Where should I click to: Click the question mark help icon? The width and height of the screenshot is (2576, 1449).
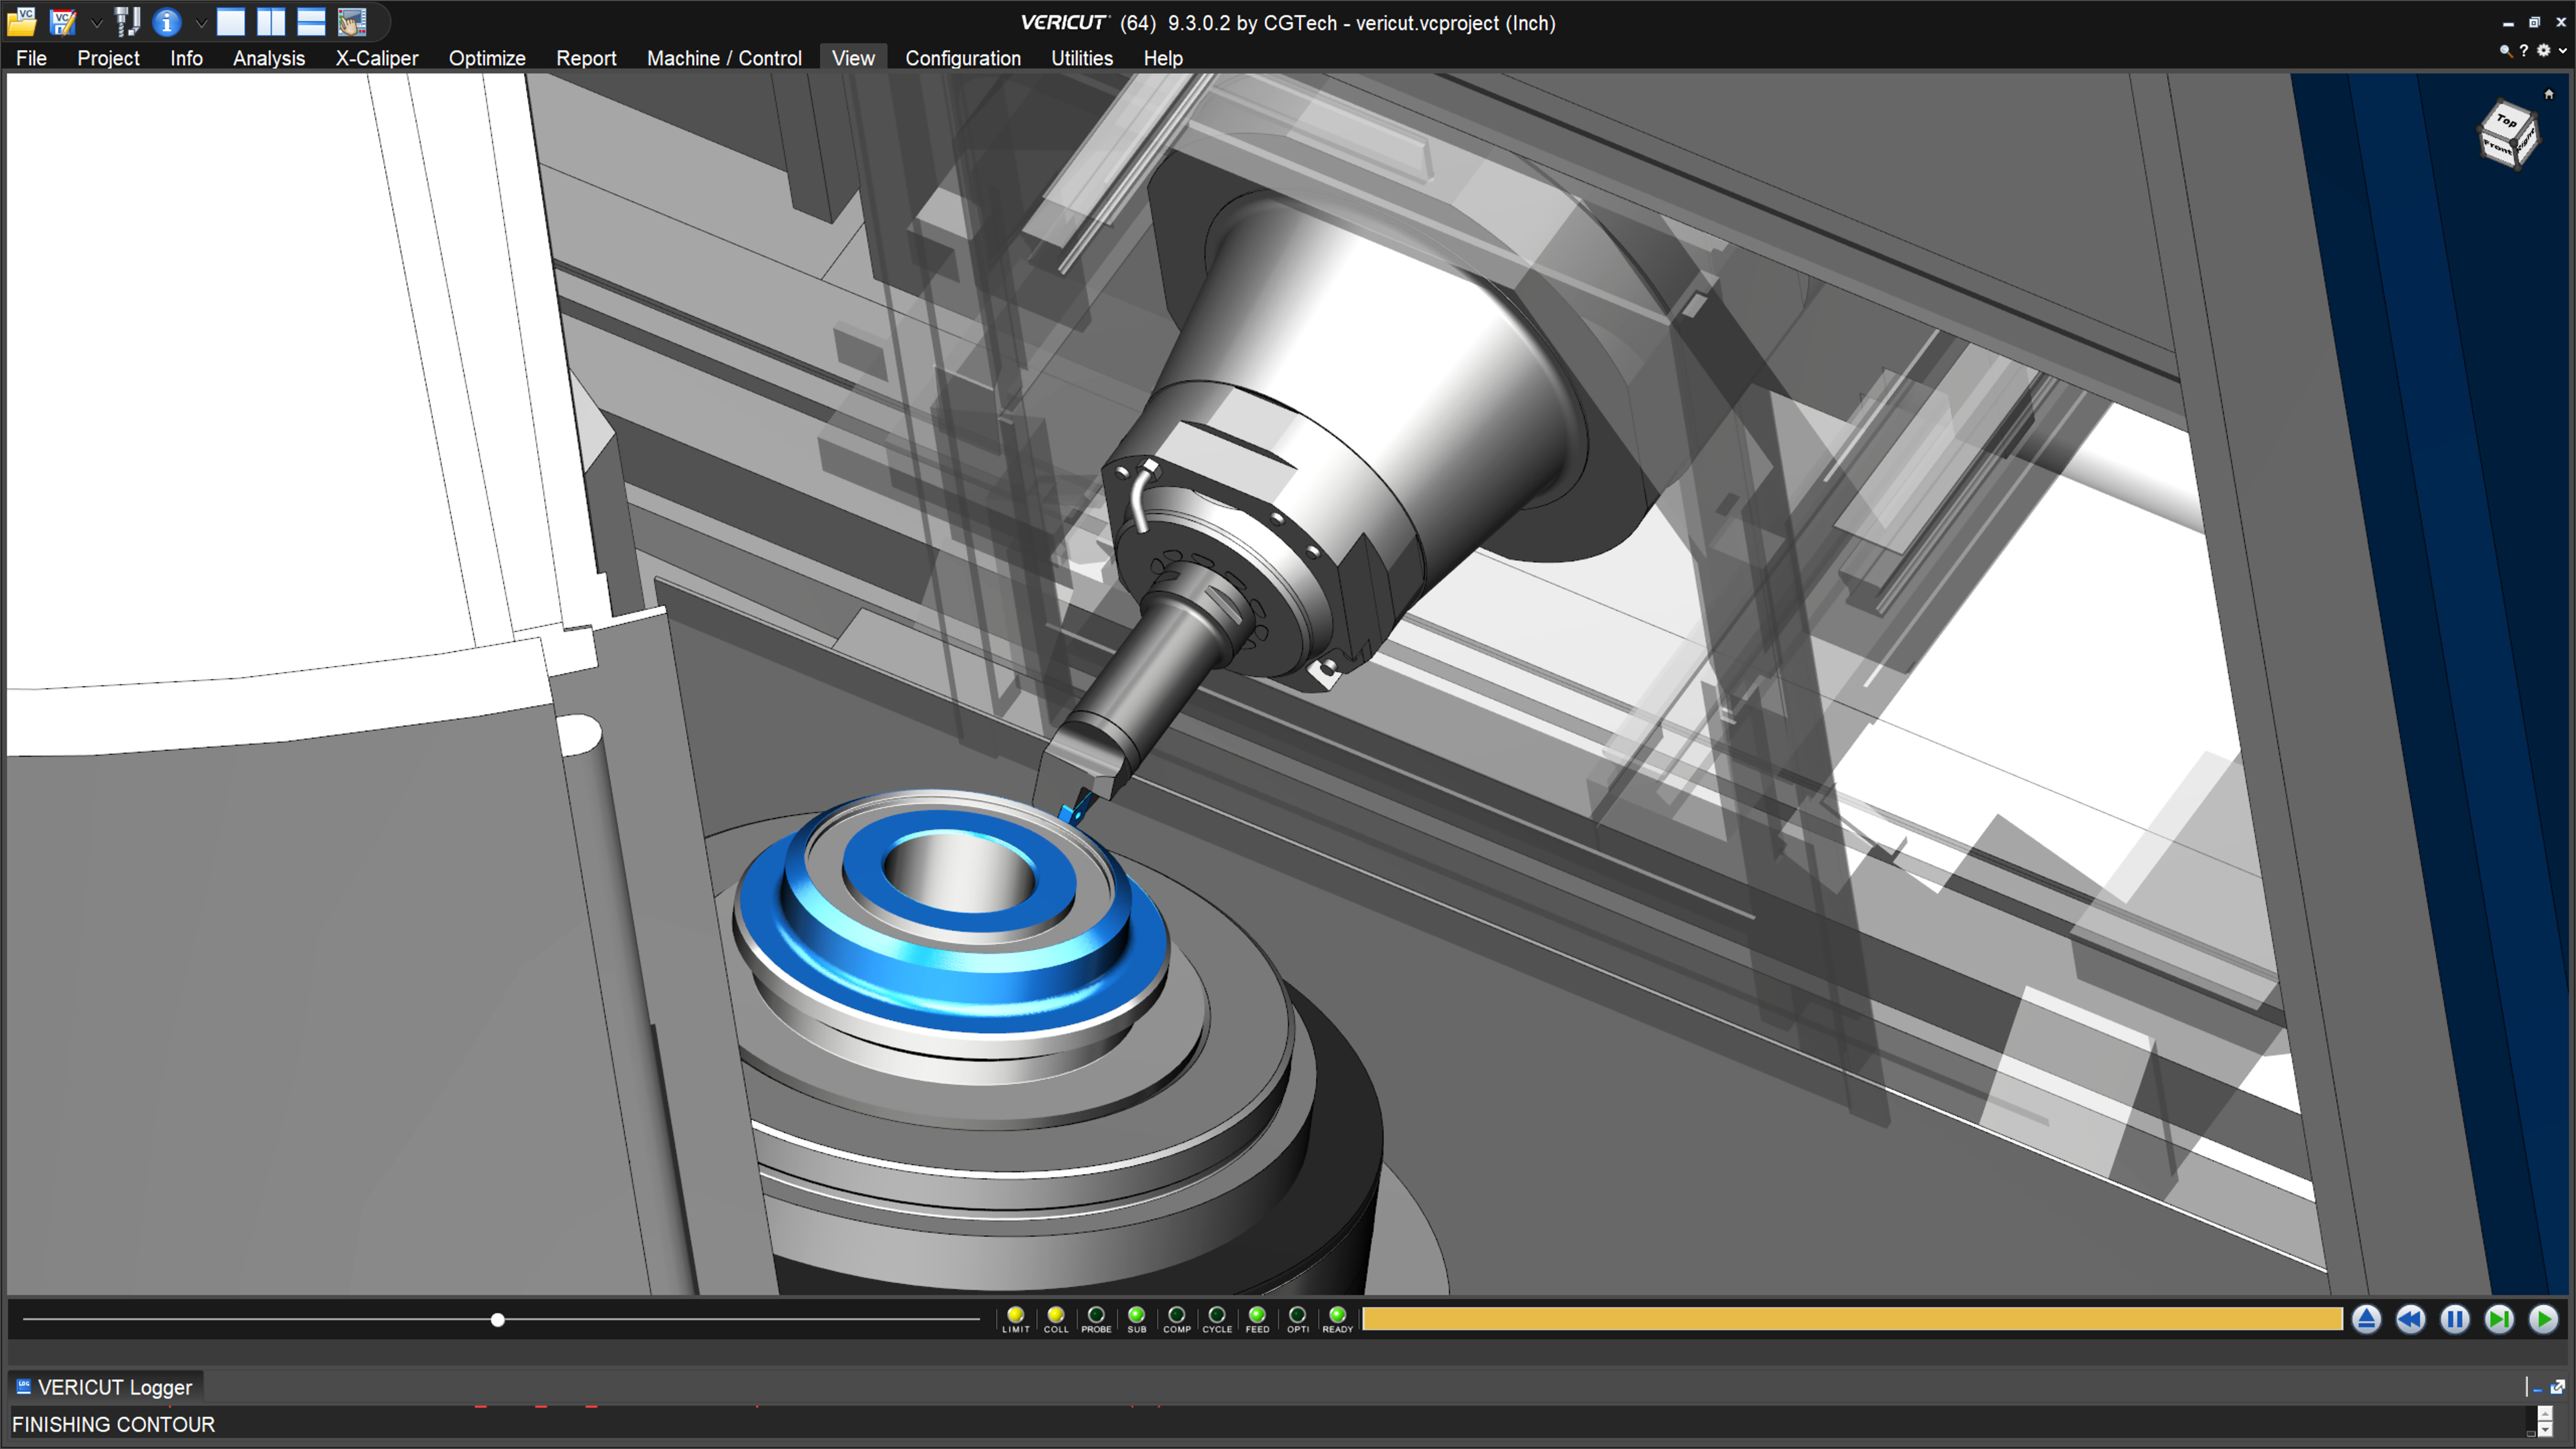(x=2524, y=50)
